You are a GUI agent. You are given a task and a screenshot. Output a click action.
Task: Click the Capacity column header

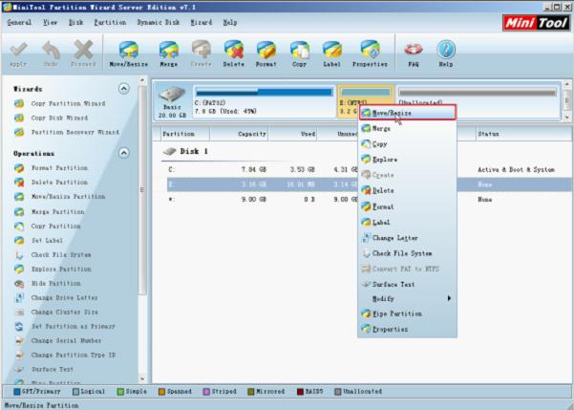(x=239, y=134)
